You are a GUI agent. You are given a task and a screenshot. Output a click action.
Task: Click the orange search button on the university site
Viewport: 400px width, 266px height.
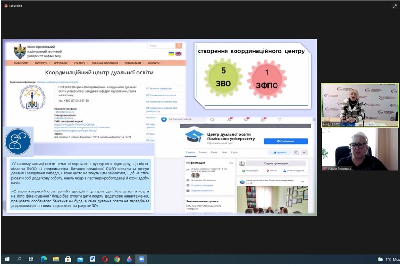[179, 46]
